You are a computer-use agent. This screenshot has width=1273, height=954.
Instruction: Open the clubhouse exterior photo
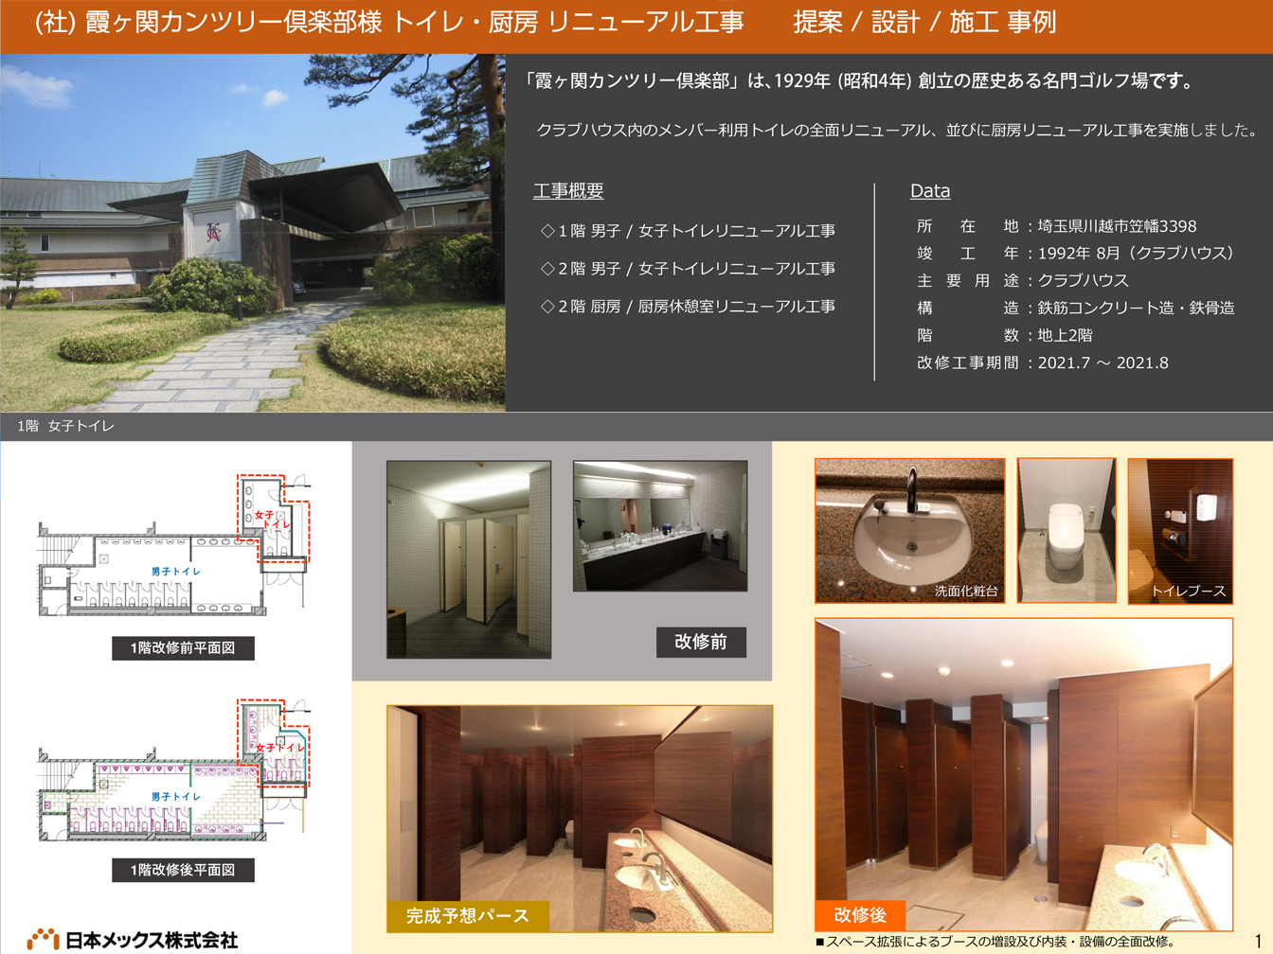click(253, 233)
